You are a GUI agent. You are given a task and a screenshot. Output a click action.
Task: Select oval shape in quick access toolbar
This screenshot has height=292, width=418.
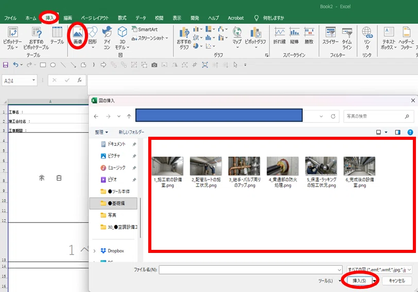[x=53, y=65]
